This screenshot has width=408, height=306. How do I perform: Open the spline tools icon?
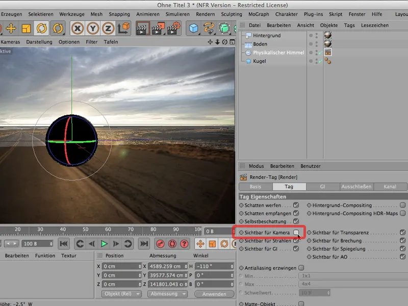pyautogui.click(x=209, y=28)
